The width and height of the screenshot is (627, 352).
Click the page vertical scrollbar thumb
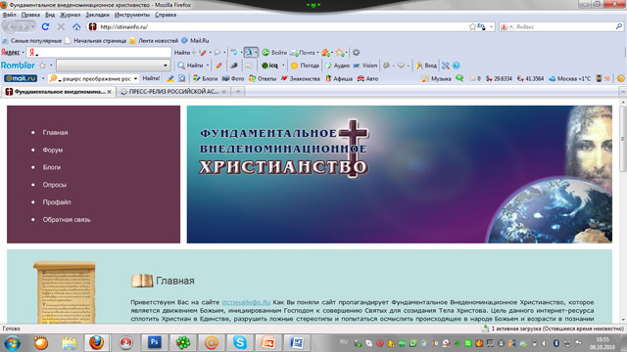(623, 140)
